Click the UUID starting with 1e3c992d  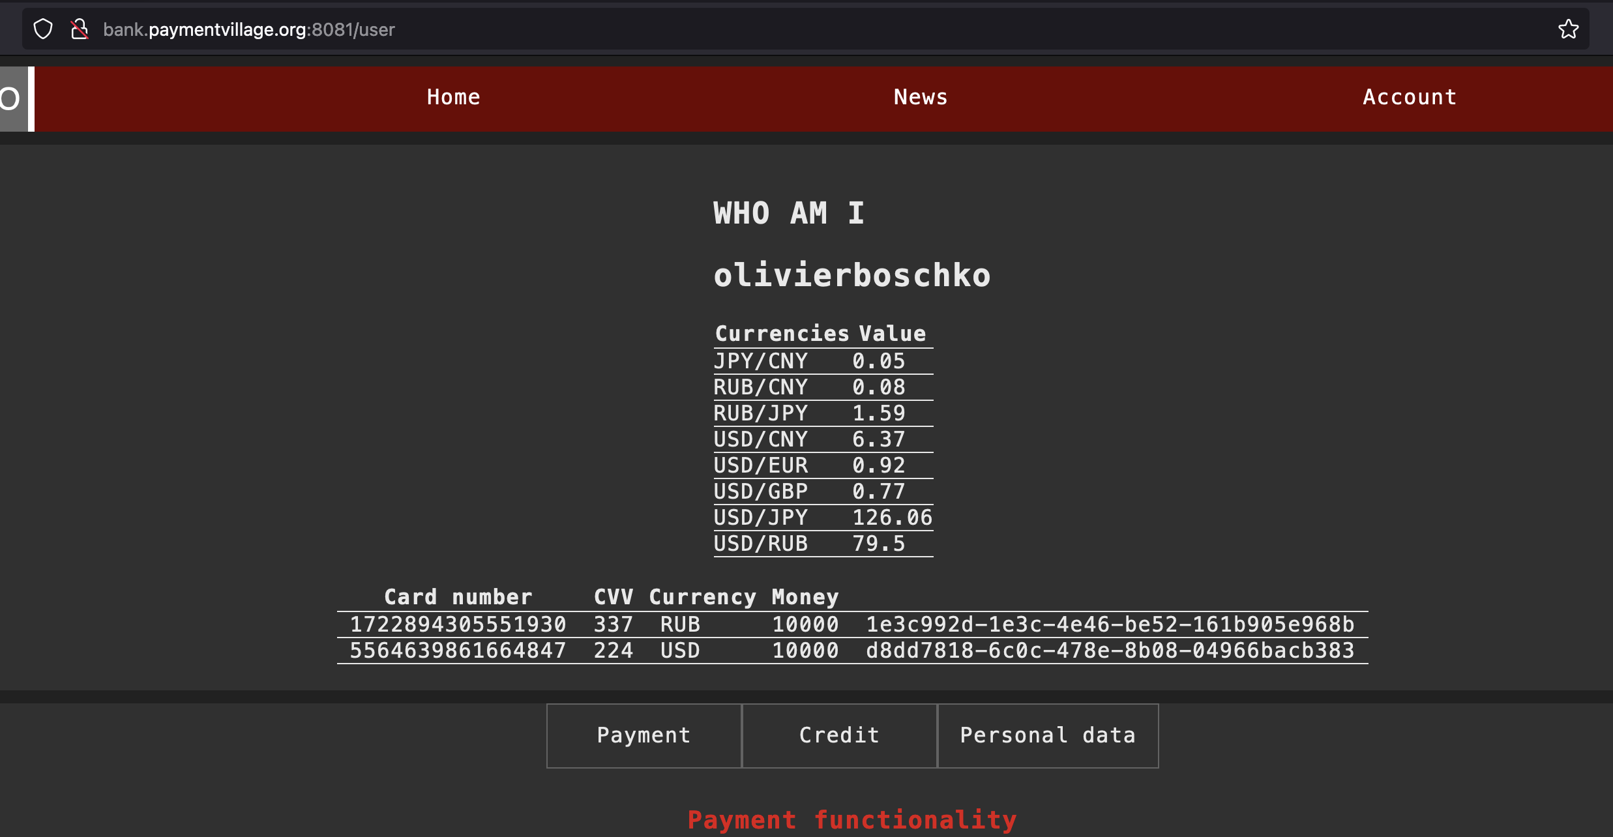pyautogui.click(x=1110, y=624)
